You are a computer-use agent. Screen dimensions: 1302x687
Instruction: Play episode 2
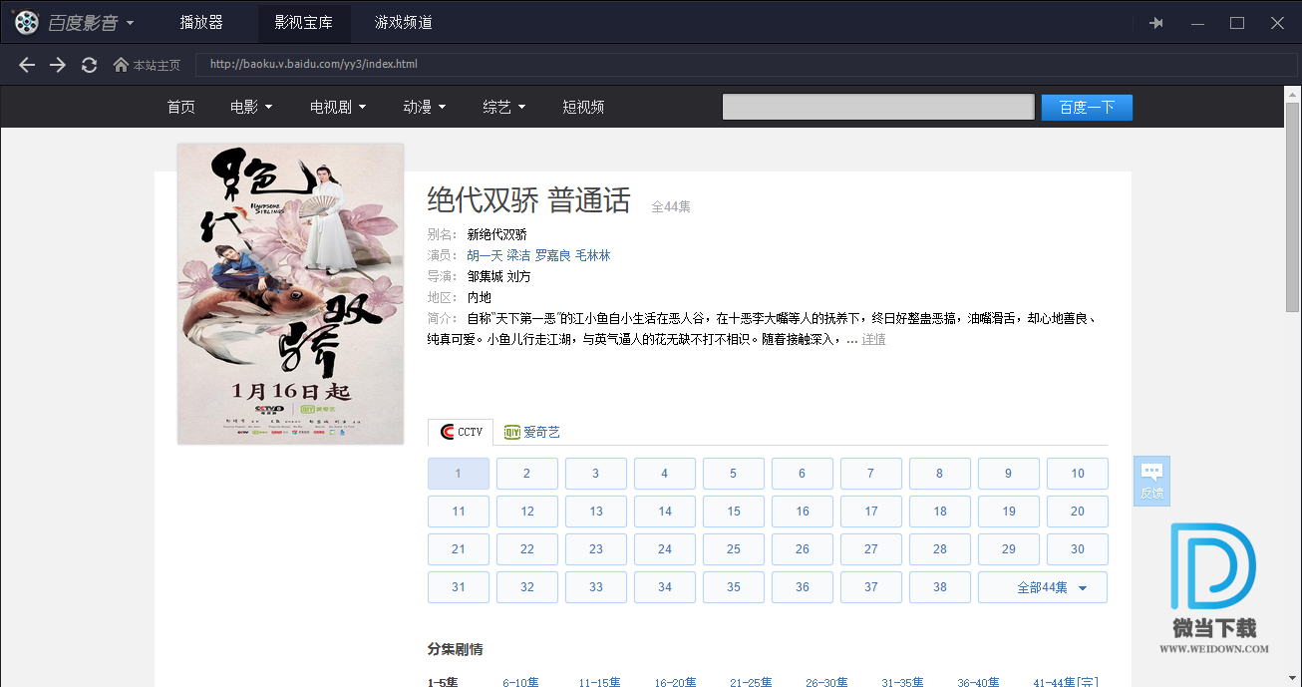point(527,474)
